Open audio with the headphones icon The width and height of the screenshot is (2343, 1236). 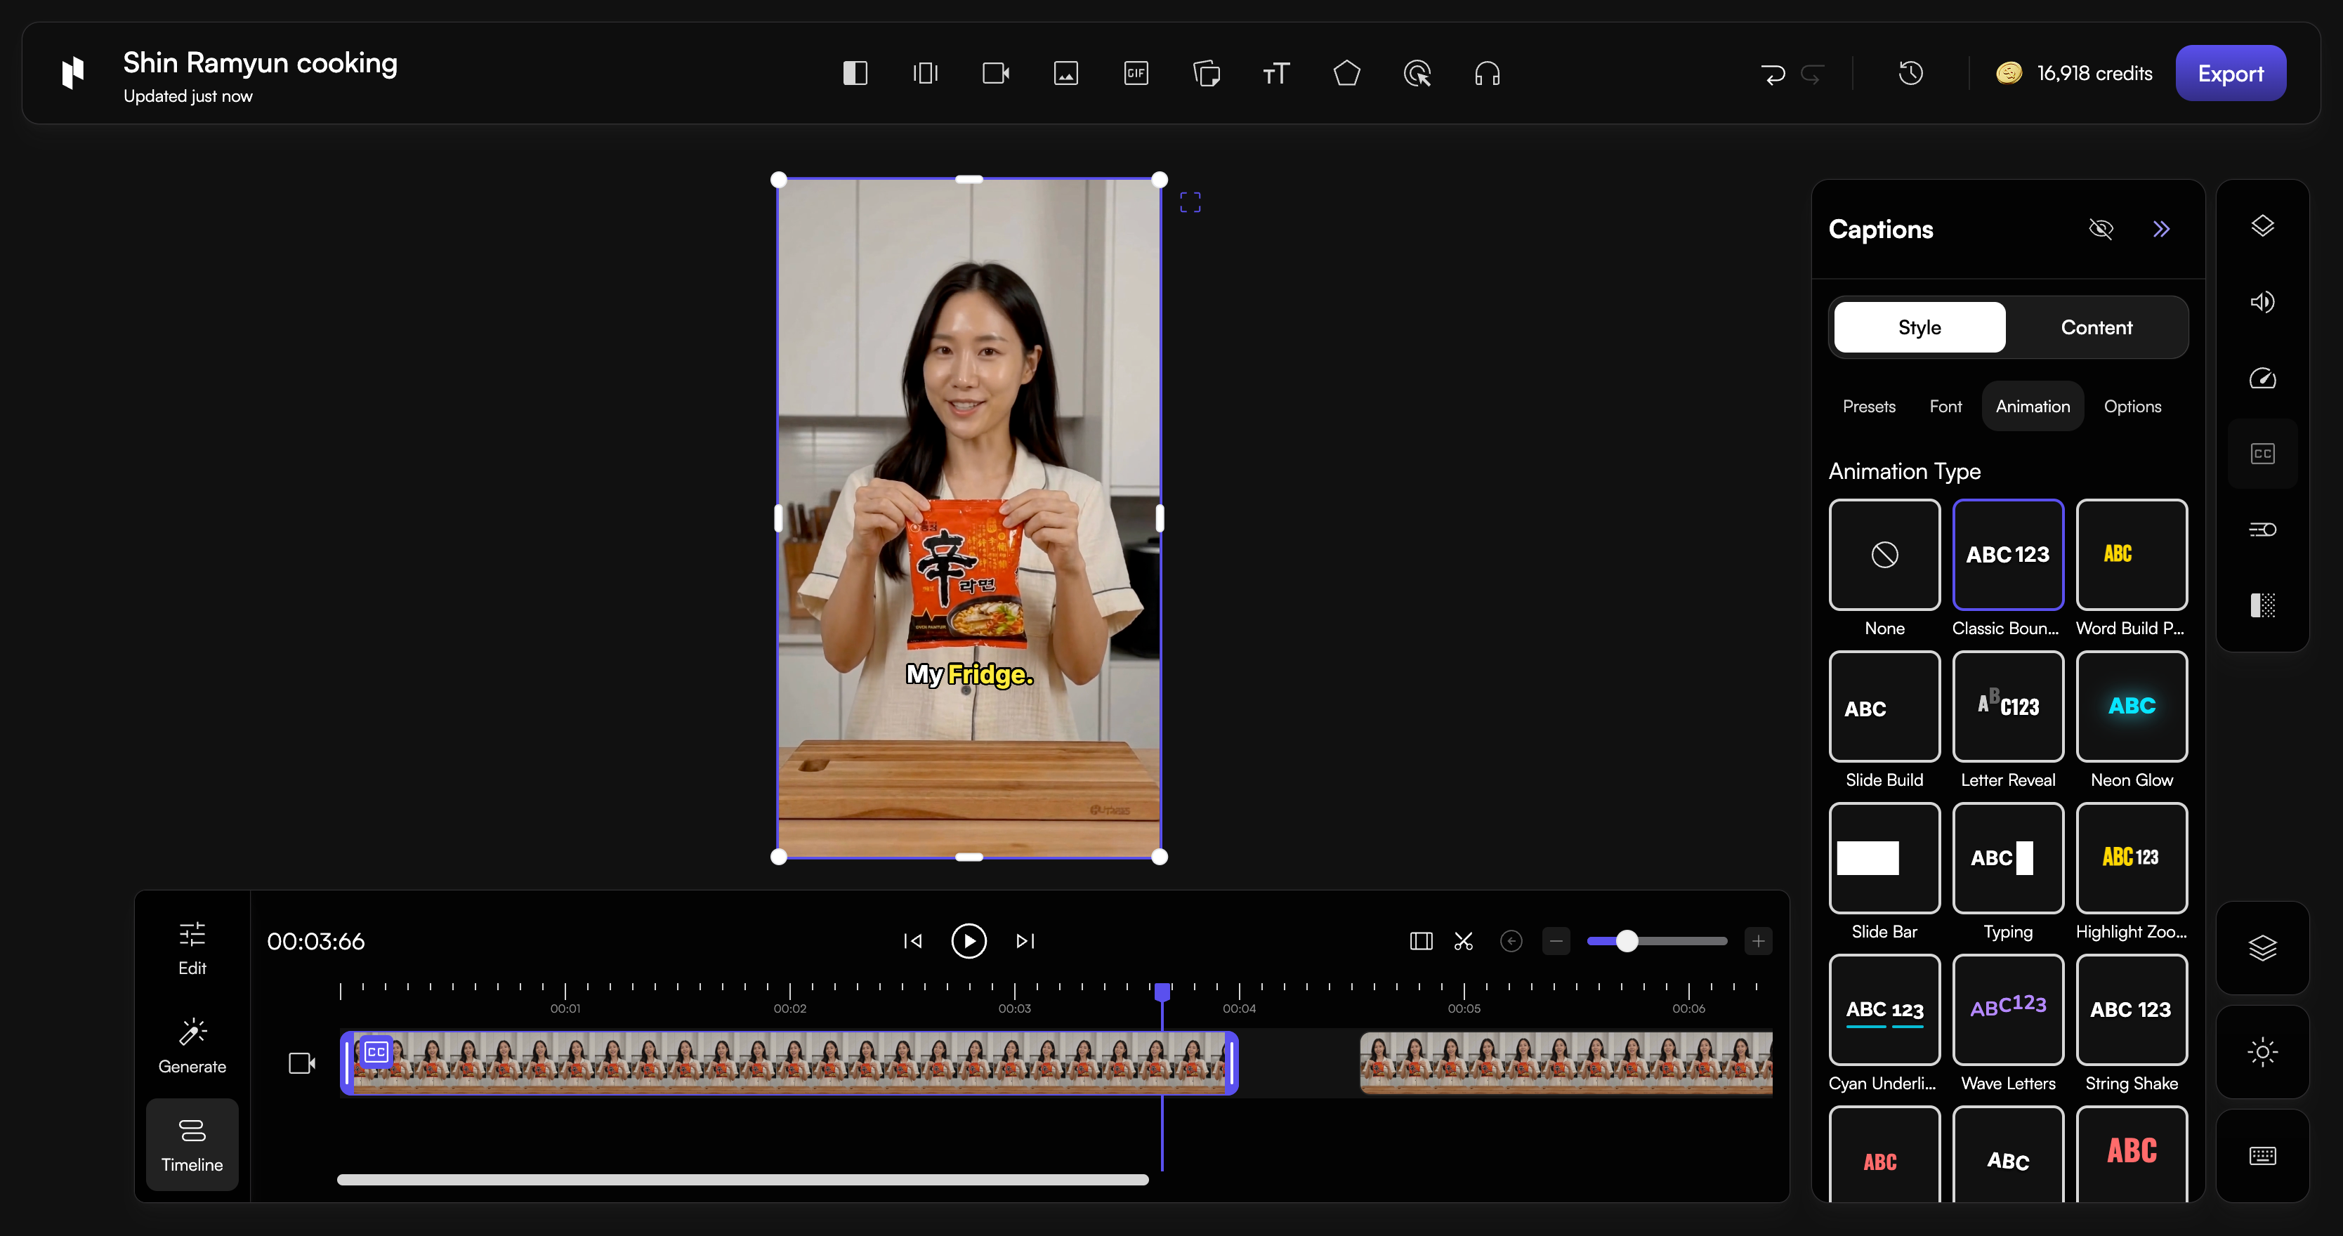[x=1487, y=73]
